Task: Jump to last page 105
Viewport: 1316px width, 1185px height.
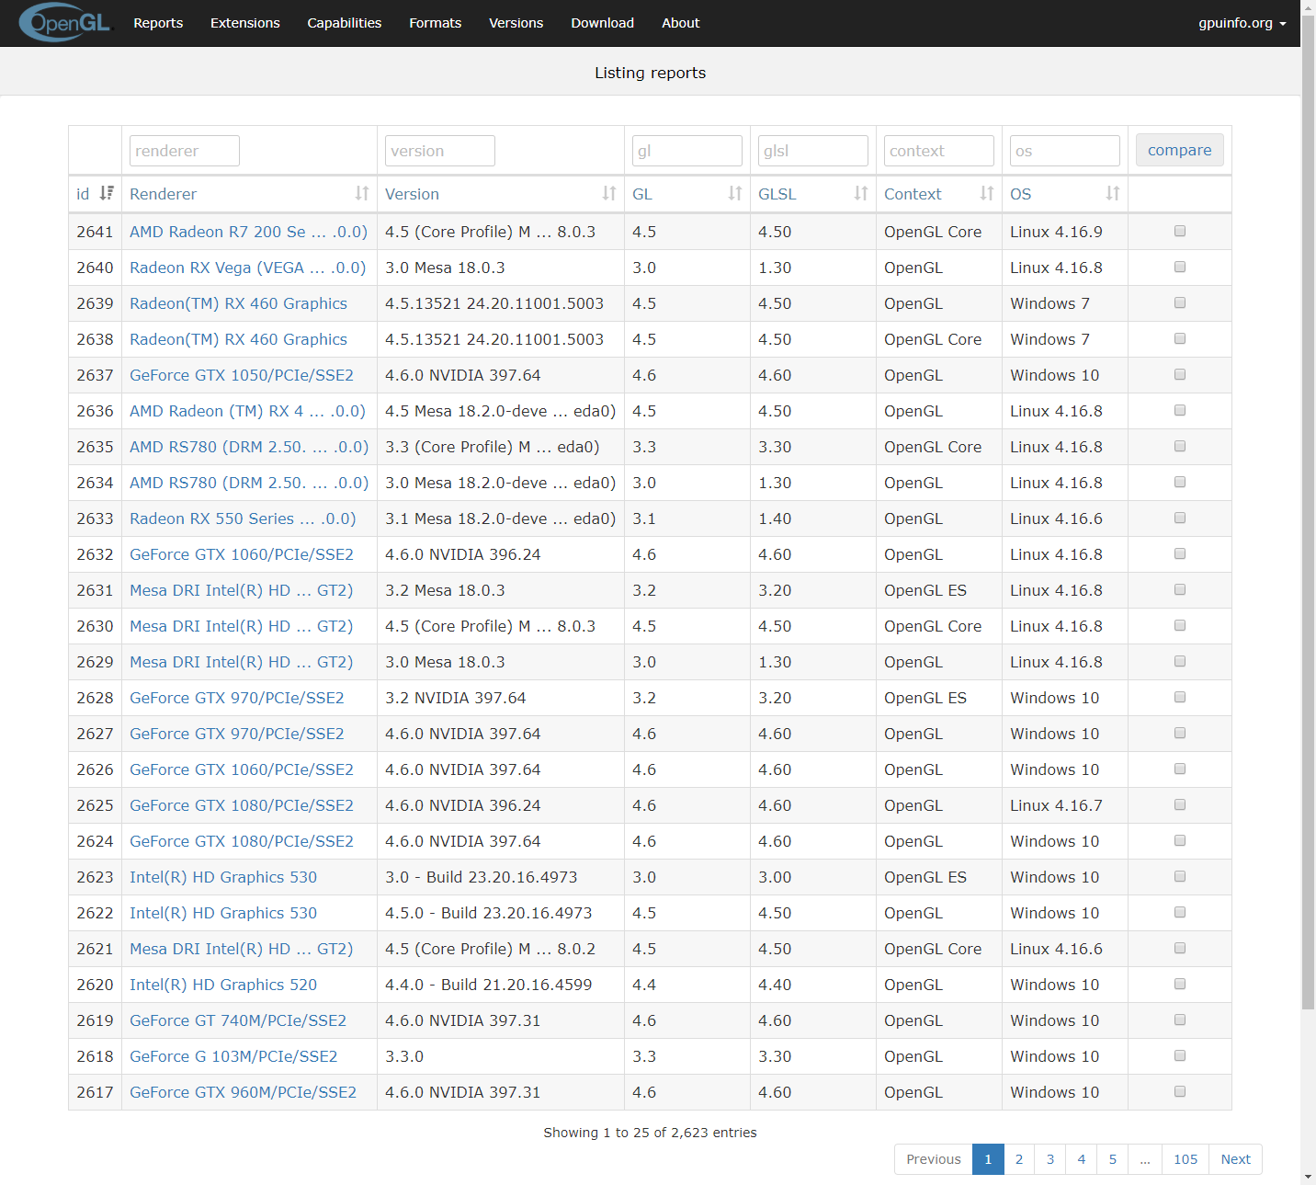Action: click(1186, 1159)
